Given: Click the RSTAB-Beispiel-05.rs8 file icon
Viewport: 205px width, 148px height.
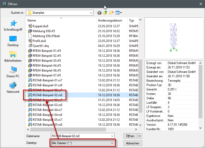Looking at the screenshot, I should pos(30,125).
